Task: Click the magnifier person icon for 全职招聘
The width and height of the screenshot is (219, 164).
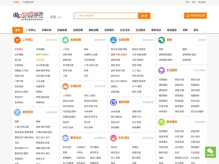Action: click(x=113, y=40)
